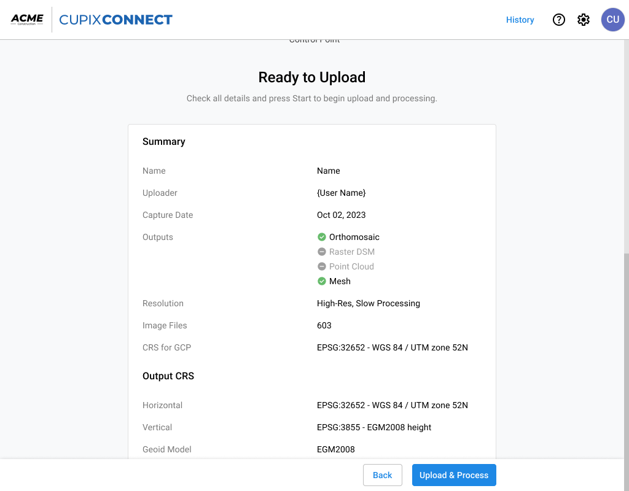Viewport: 629px width, 491px height.
Task: Go back with the Back button
Action: point(382,475)
